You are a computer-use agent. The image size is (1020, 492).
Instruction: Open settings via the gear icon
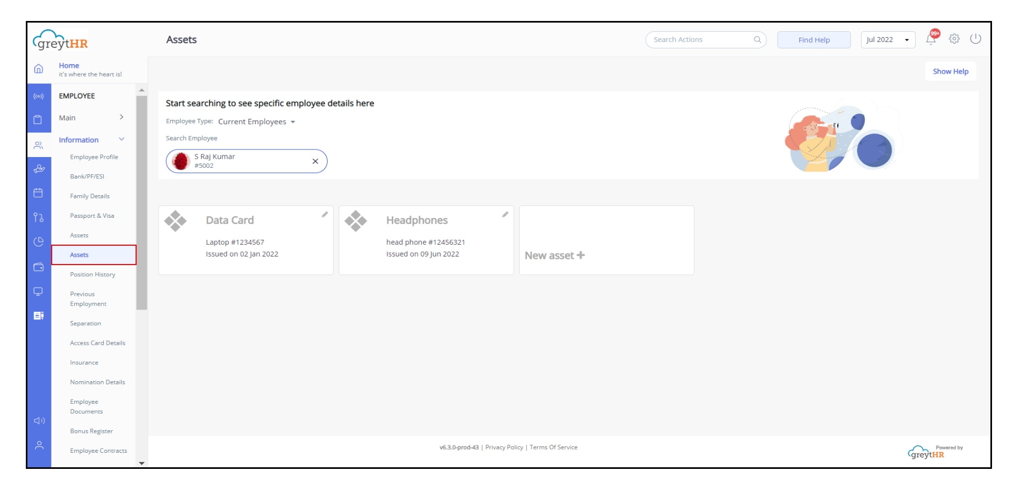[954, 39]
